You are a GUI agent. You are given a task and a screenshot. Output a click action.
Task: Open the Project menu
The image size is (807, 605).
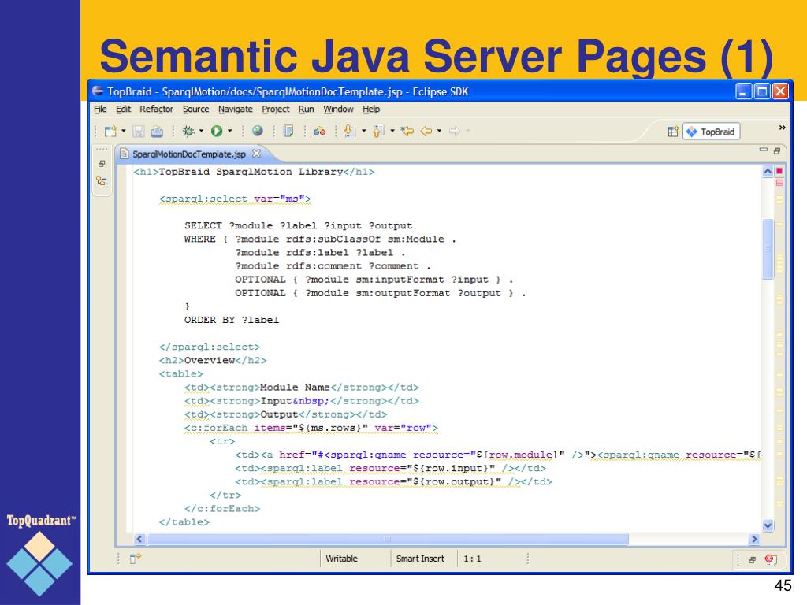pyautogui.click(x=275, y=109)
